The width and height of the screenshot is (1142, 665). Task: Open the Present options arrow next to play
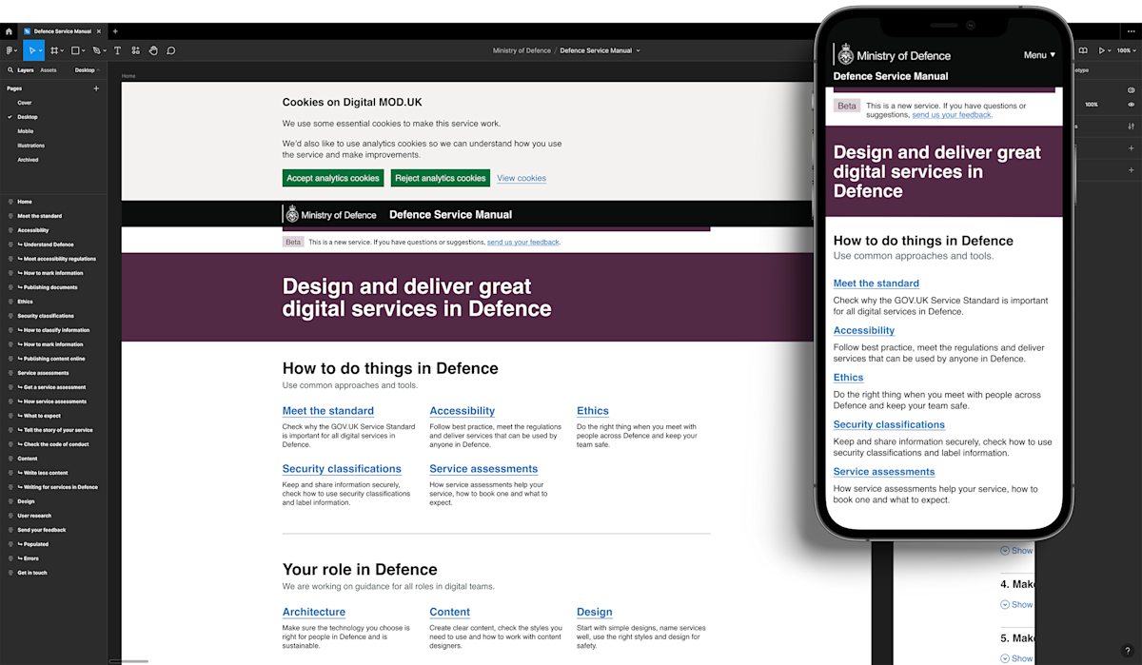[x=1110, y=50]
